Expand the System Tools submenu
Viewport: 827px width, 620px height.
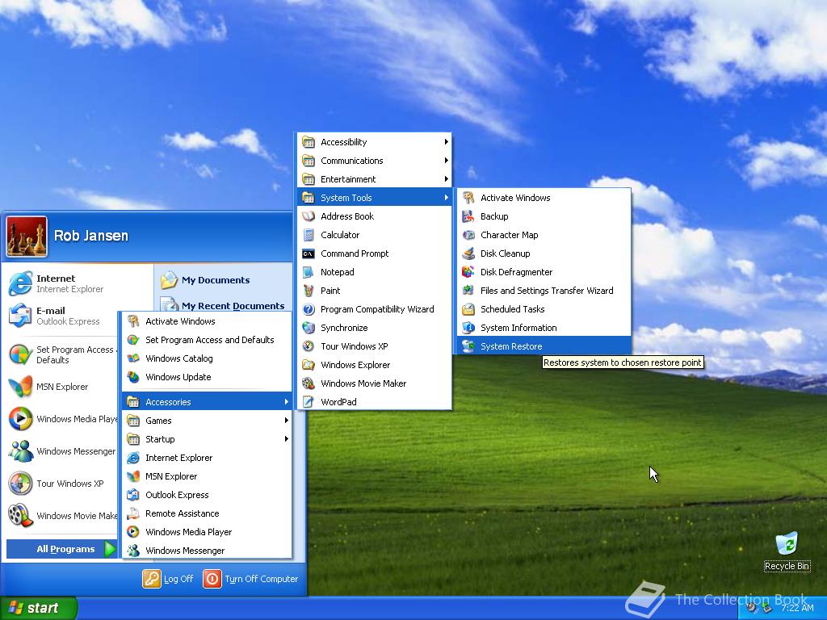click(375, 198)
